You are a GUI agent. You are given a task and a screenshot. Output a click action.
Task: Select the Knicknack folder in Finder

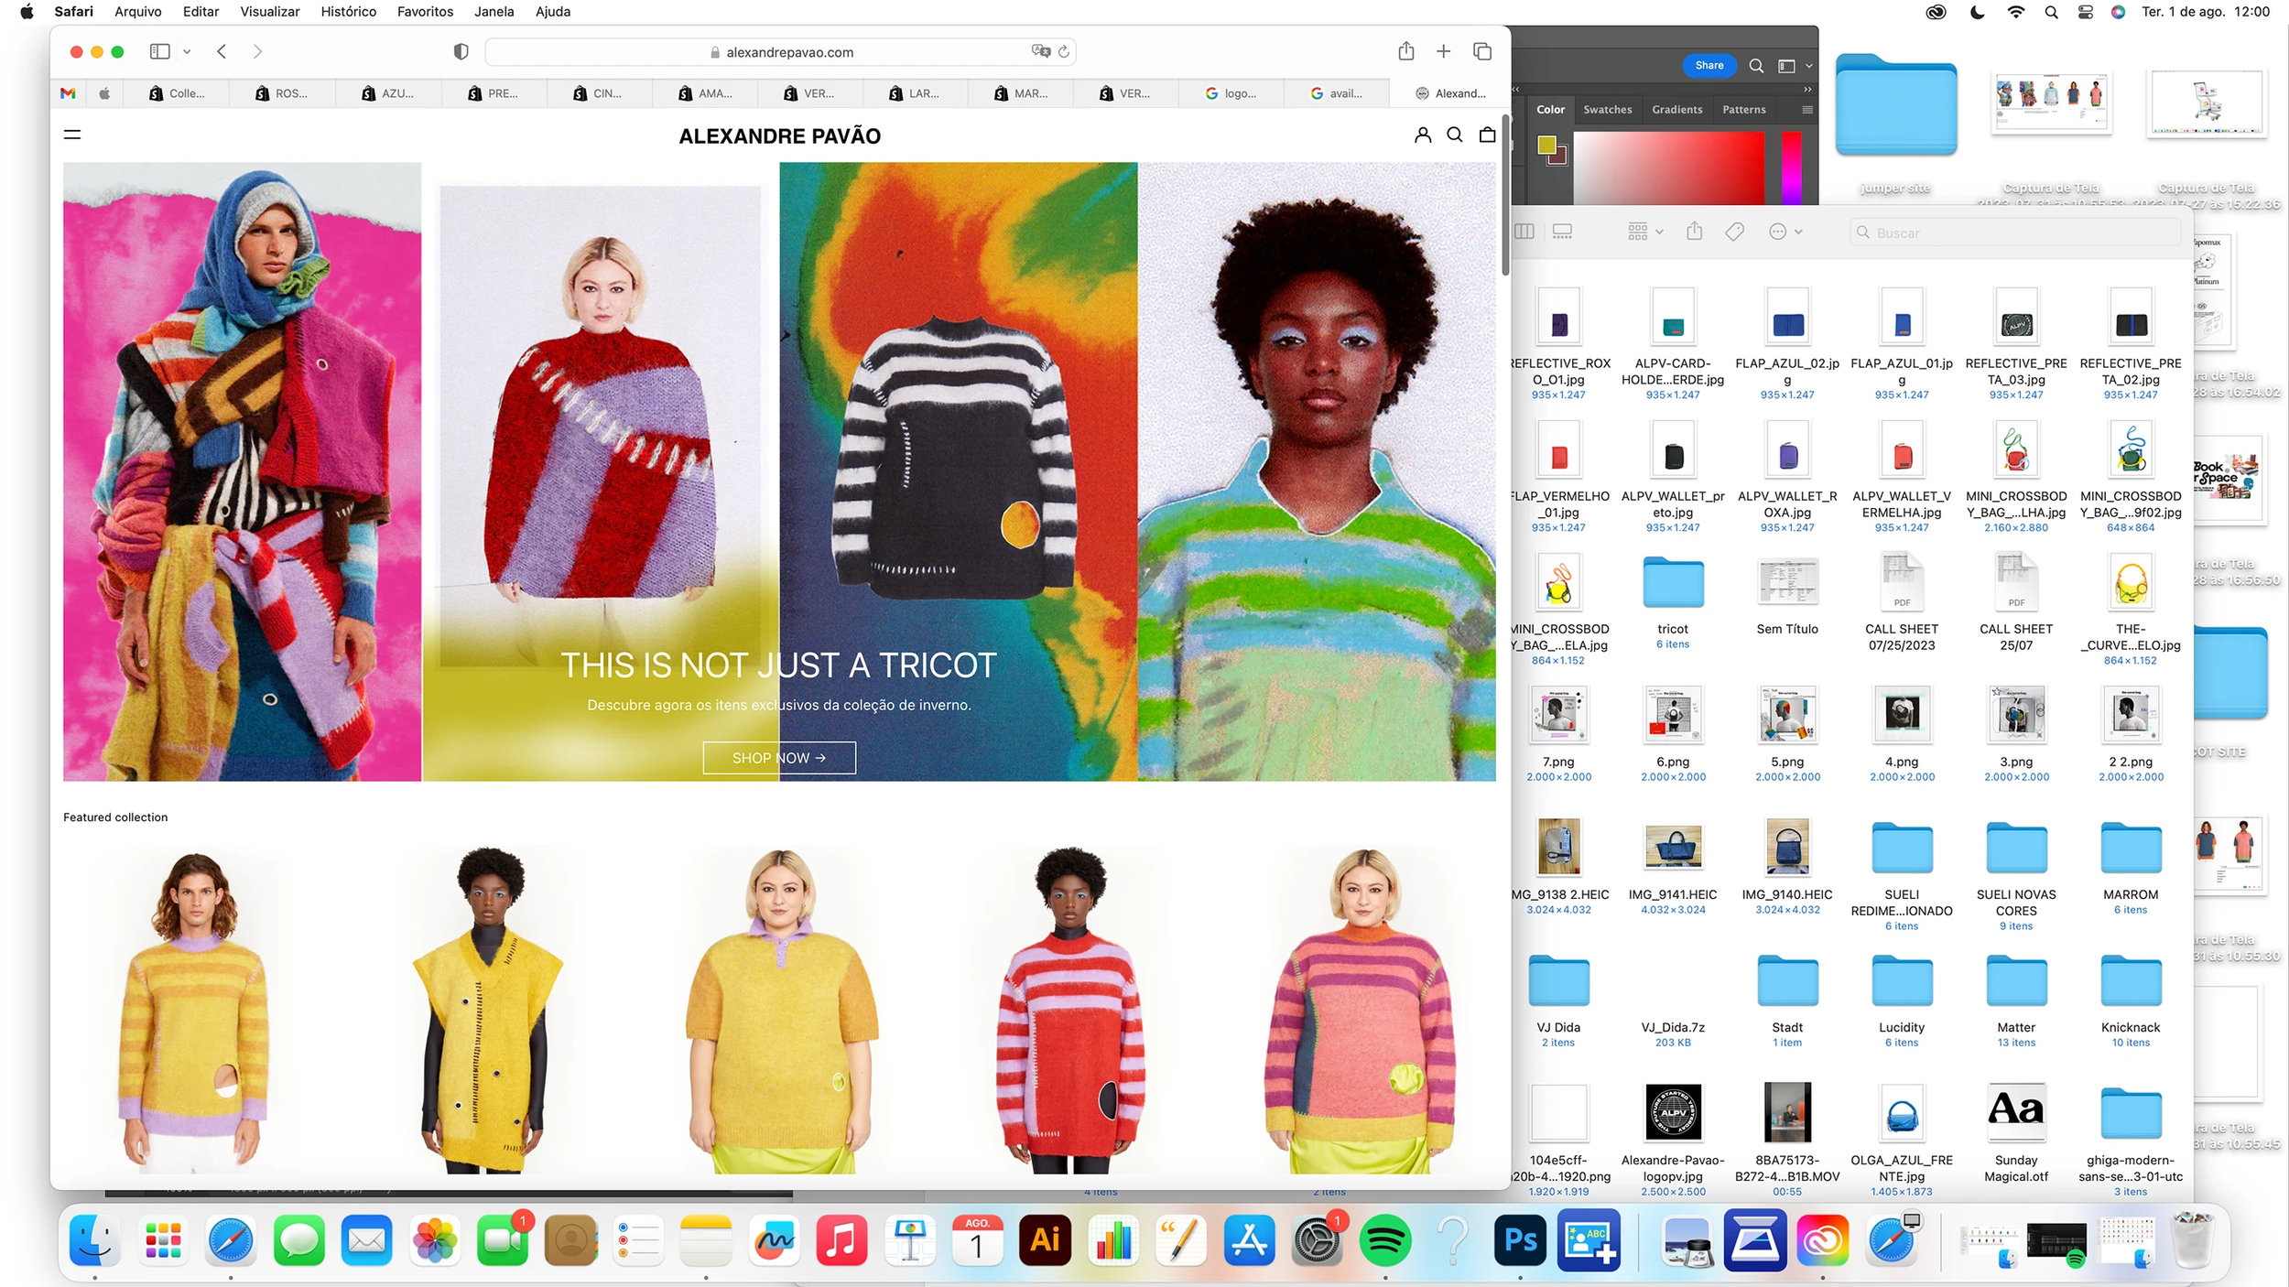tap(2131, 980)
